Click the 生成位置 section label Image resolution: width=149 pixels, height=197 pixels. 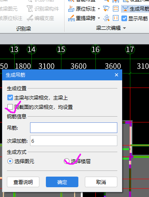(17, 89)
